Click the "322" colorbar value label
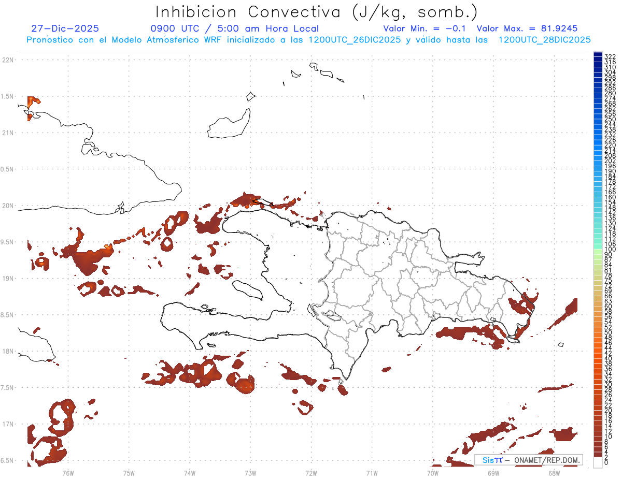This screenshot has width=622, height=480. tap(610, 56)
